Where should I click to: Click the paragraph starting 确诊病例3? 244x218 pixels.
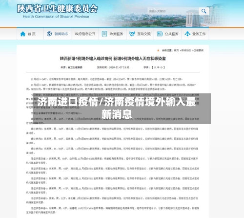[x=113, y=141]
